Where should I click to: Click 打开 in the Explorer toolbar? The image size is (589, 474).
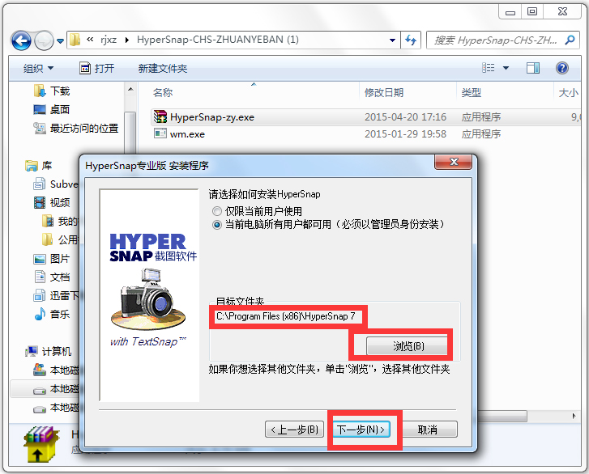point(97,68)
